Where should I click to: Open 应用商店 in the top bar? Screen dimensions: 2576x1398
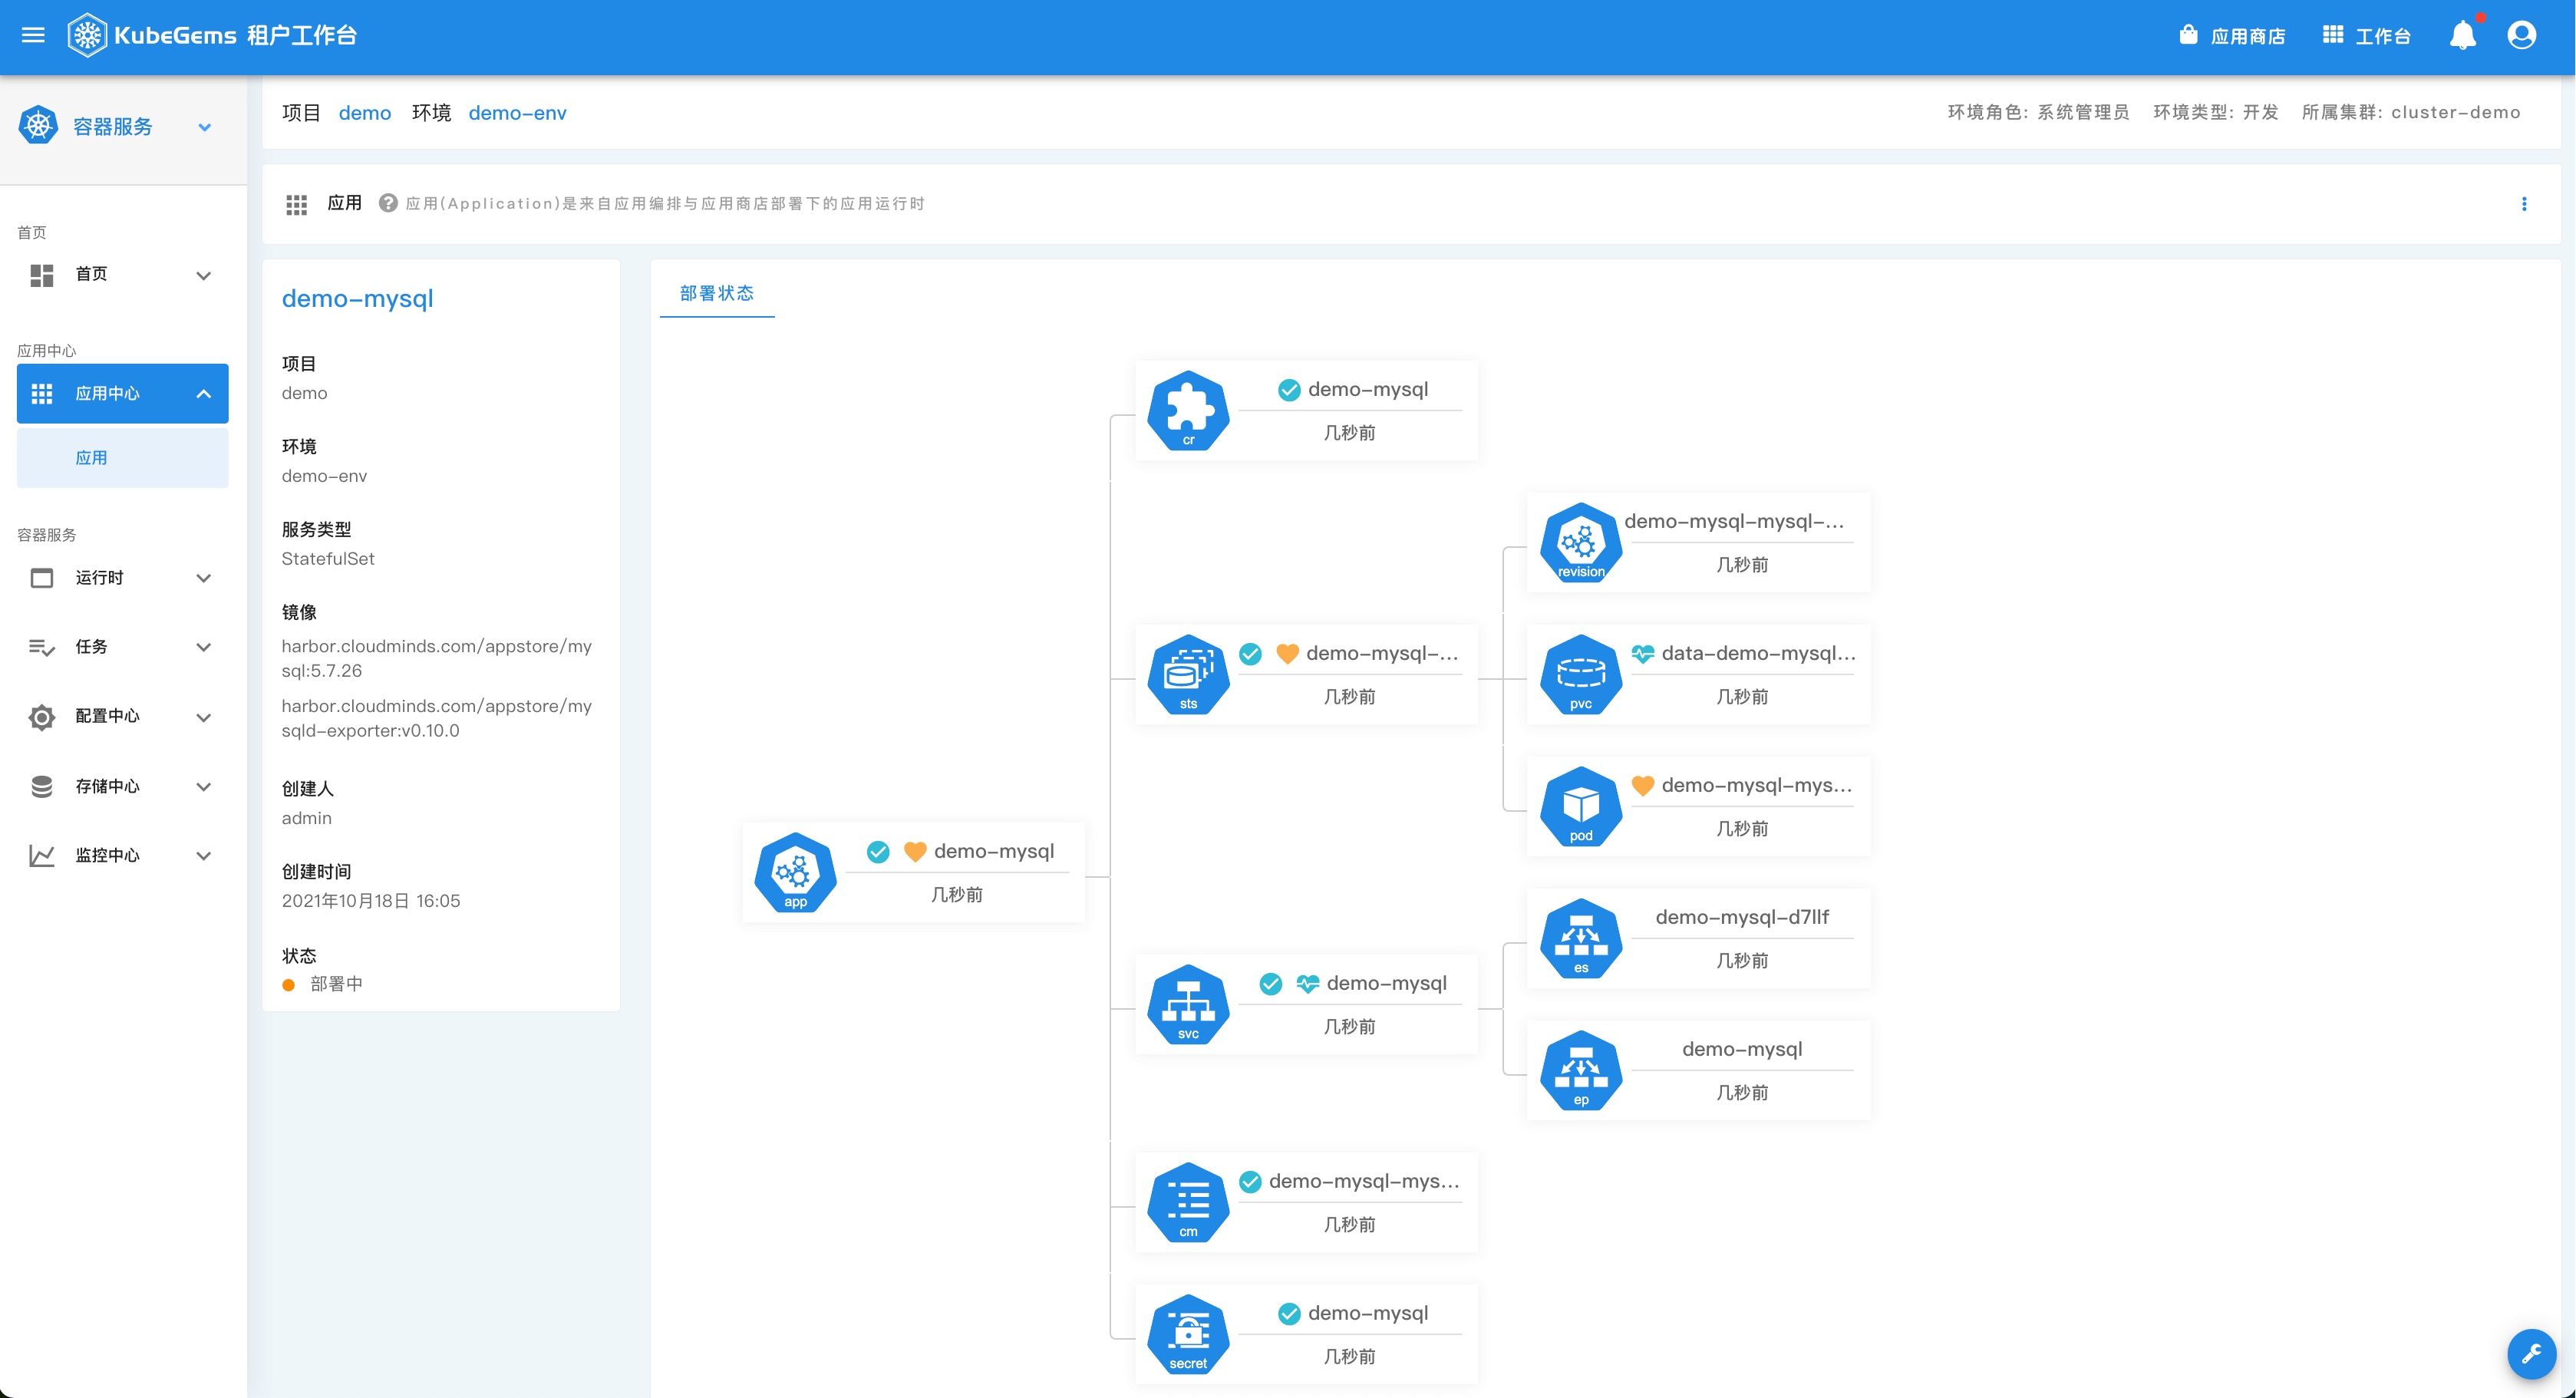coord(2232,36)
